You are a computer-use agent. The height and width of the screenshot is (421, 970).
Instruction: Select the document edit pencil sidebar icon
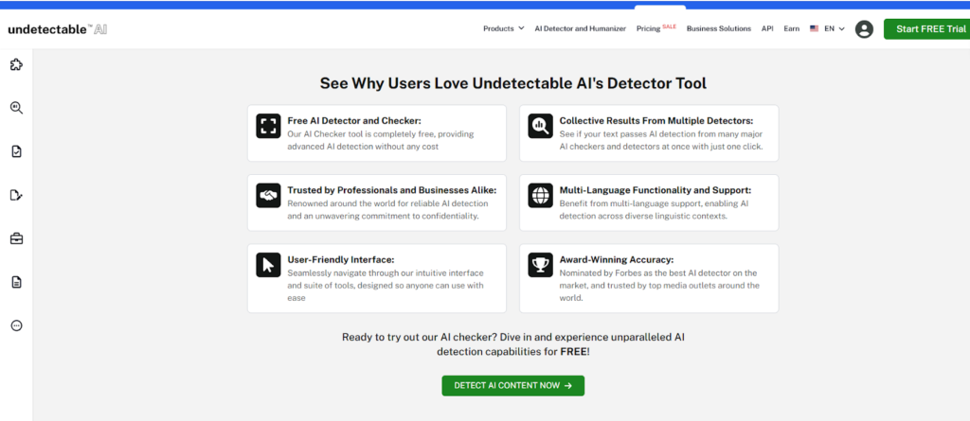[x=16, y=195]
